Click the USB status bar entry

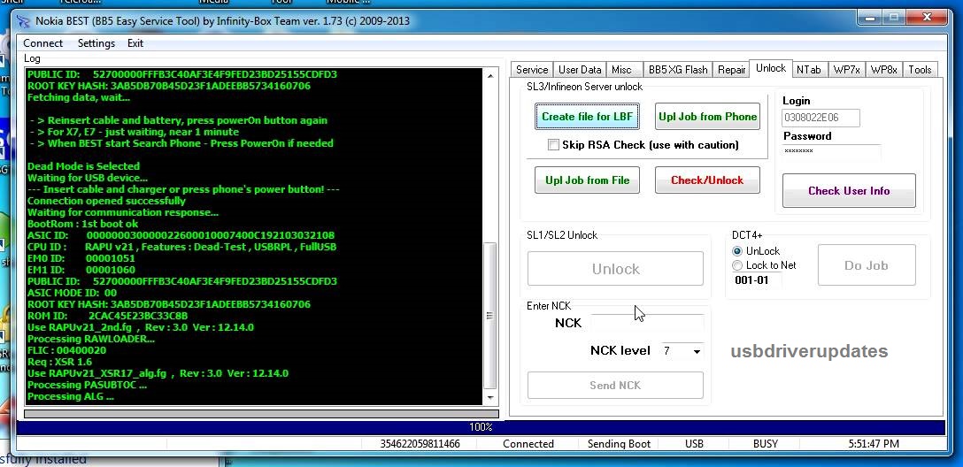pos(694,444)
